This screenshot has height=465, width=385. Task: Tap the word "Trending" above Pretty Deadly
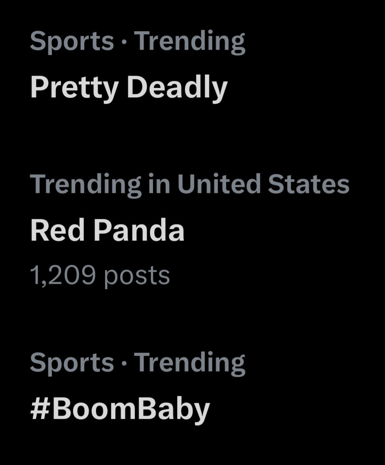tap(190, 42)
